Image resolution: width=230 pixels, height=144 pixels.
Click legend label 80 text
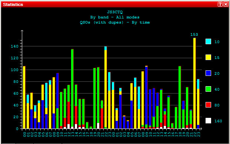[217, 105]
